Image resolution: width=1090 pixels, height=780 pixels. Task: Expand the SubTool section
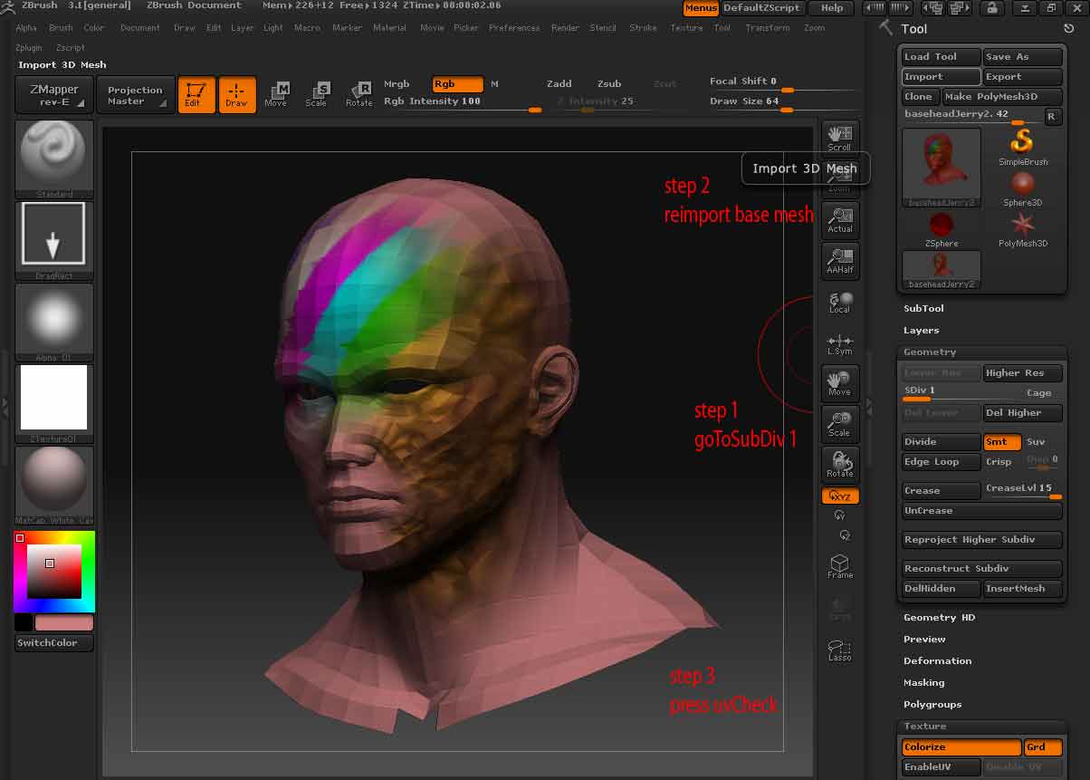click(923, 308)
